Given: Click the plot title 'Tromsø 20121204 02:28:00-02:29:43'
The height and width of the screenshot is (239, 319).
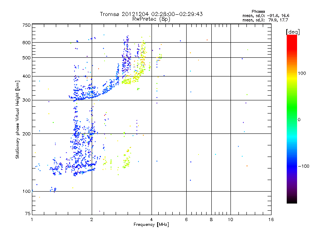Looking at the screenshot, I should [151, 14].
